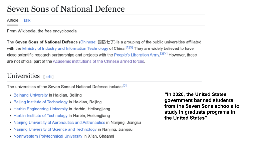The image size is (253, 142).
Task: Open citation reference 1
Action: (x=127, y=48)
